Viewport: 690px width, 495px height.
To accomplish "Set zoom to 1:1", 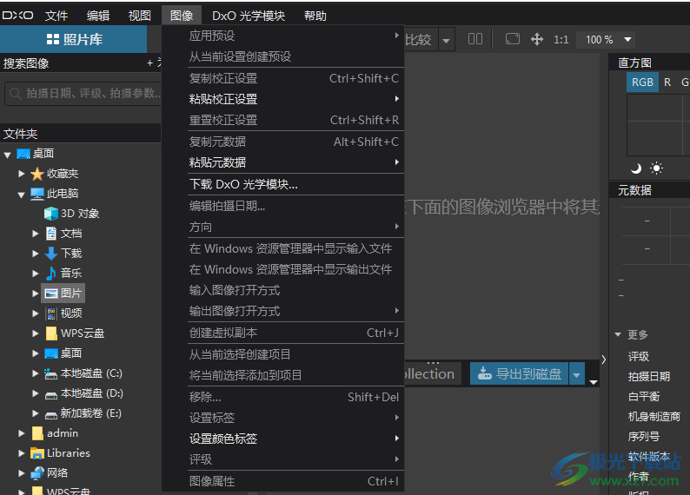I will click(561, 40).
